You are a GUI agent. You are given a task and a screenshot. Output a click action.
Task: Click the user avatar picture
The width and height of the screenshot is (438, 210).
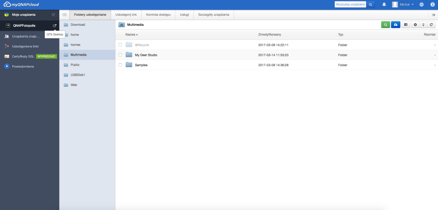(x=395, y=4)
